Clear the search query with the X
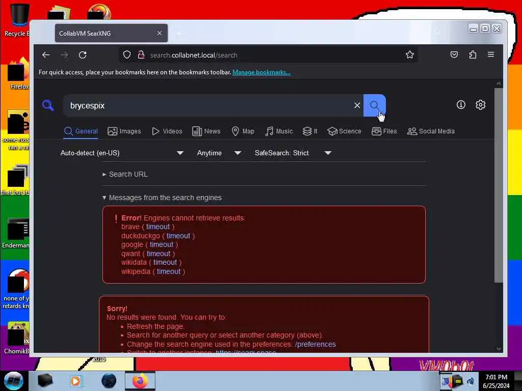This screenshot has height=391, width=522. pyautogui.click(x=357, y=105)
